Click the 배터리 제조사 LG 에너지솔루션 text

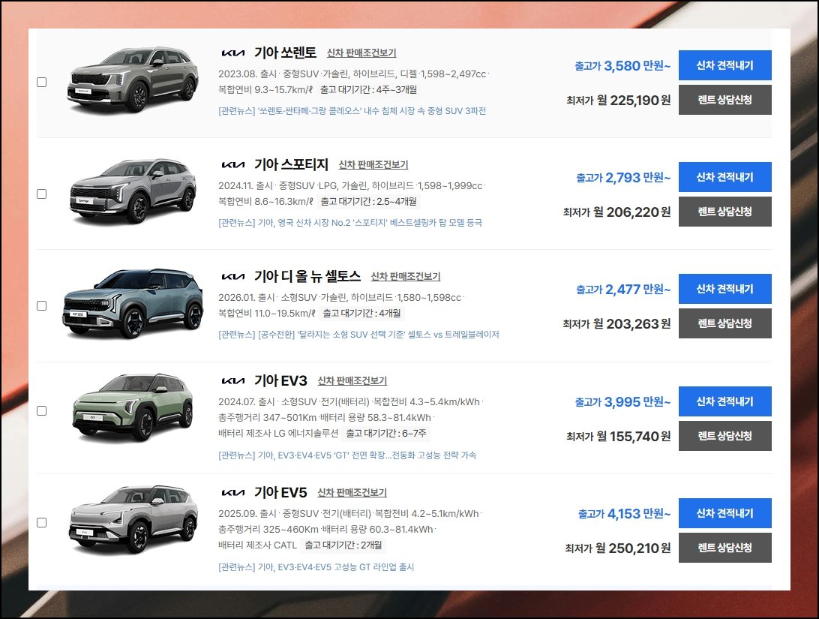click(x=278, y=434)
